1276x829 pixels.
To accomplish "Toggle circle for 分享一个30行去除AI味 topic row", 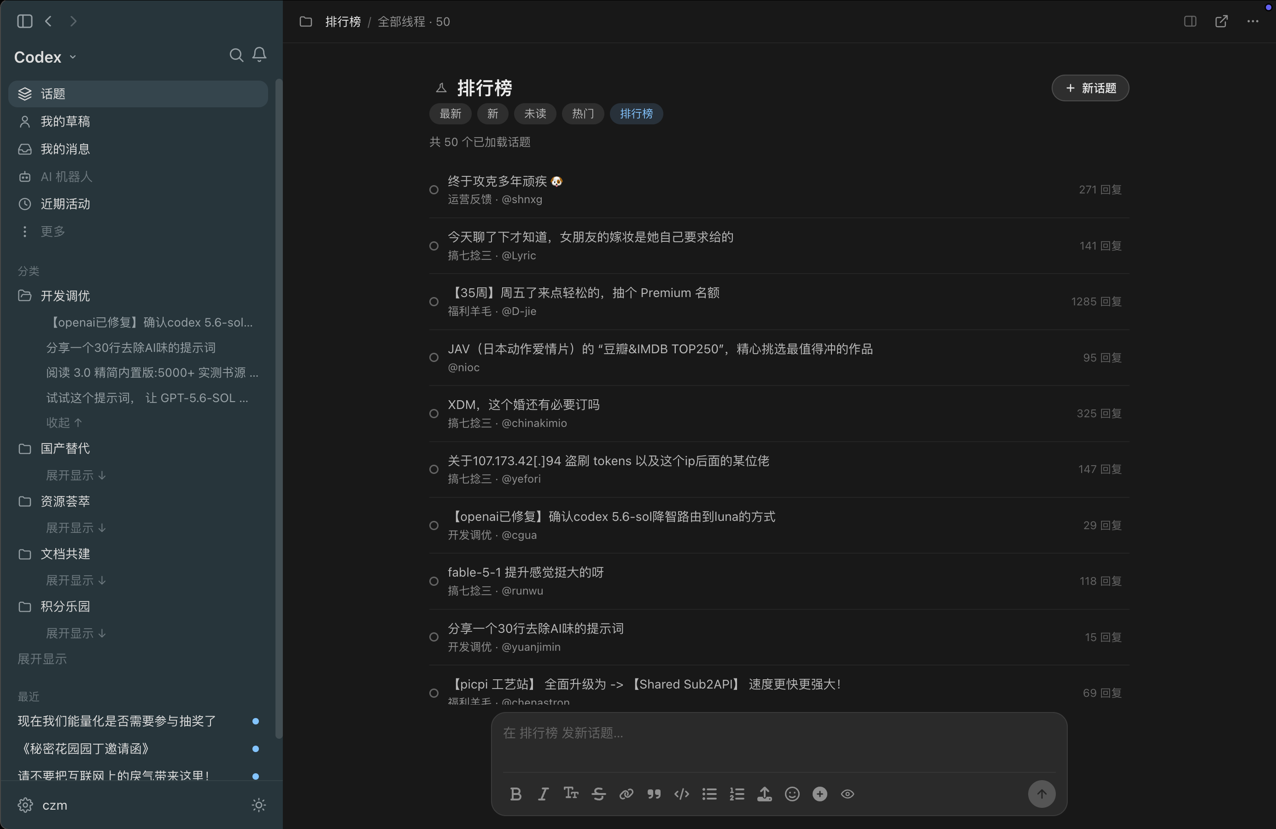I will point(434,637).
